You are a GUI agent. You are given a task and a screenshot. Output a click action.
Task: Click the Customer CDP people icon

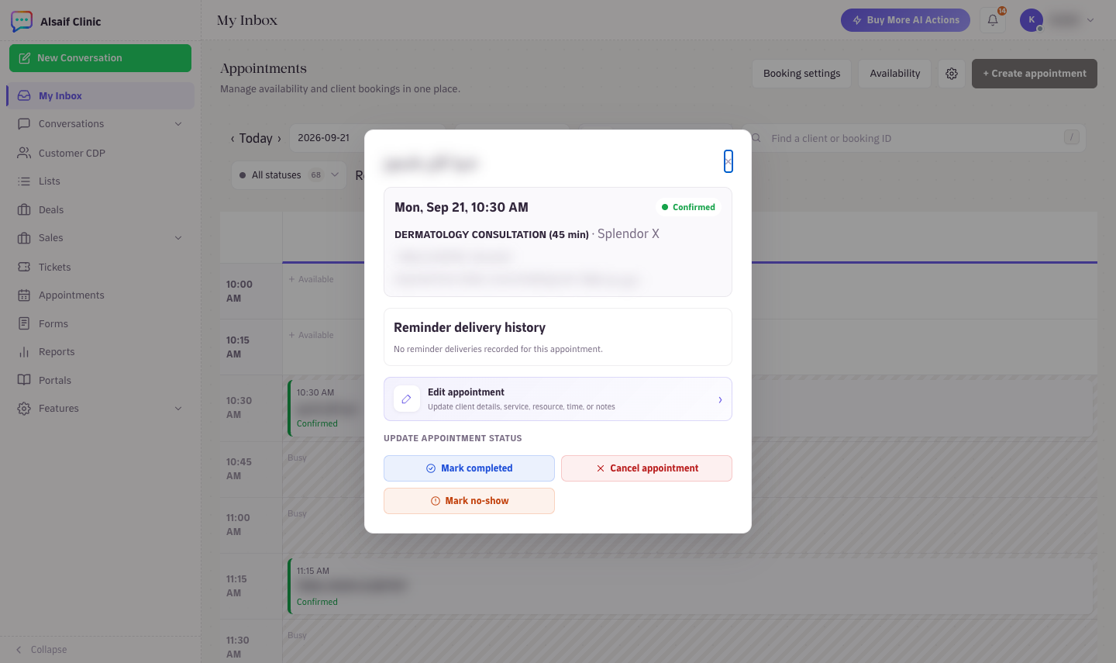click(24, 153)
